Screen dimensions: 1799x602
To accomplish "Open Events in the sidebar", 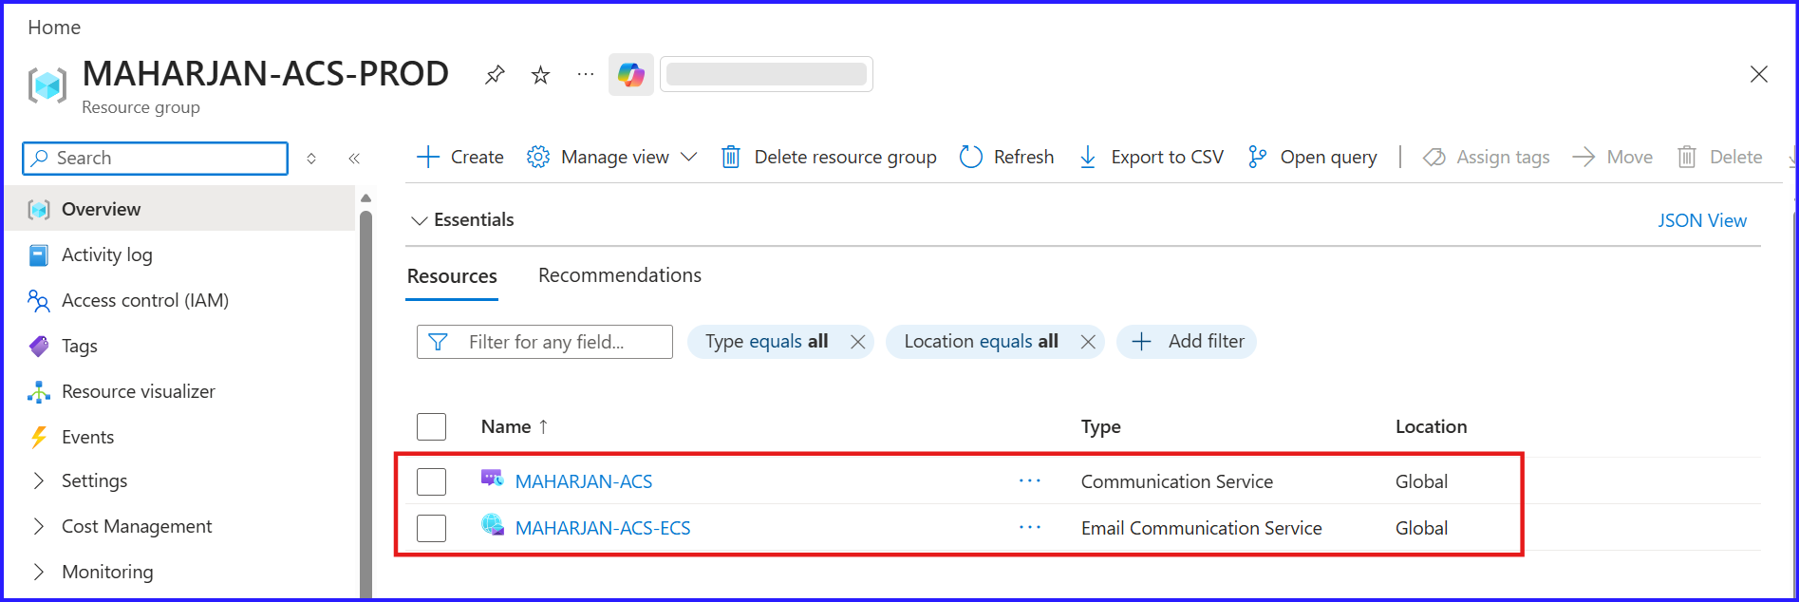I will (87, 437).
